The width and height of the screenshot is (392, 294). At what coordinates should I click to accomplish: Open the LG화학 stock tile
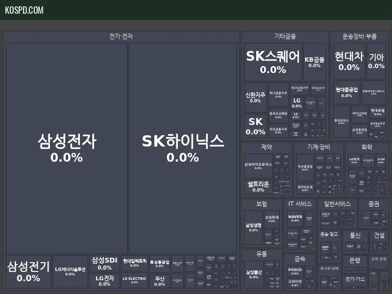click(x=354, y=161)
